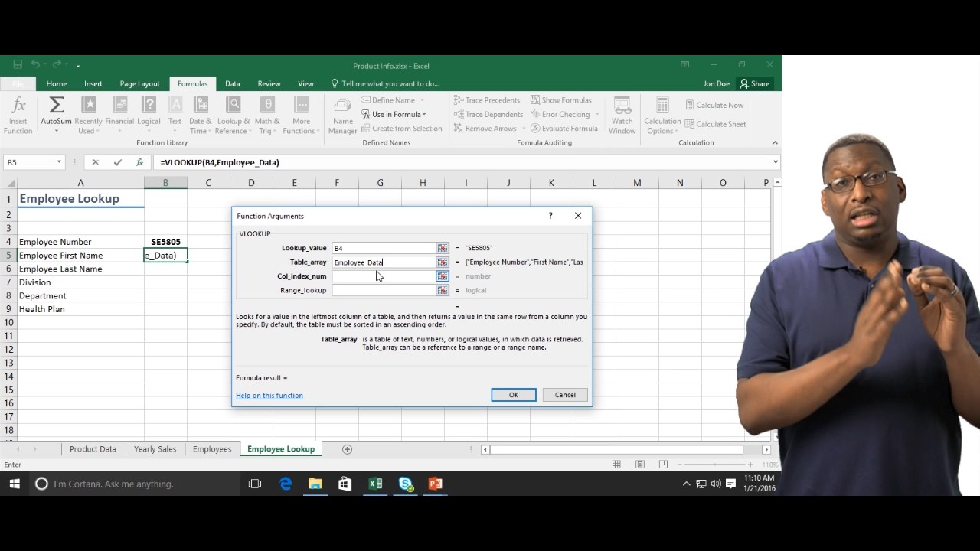Viewport: 980px width, 551px height.
Task: Click the Lookup_value input field
Action: coord(384,248)
